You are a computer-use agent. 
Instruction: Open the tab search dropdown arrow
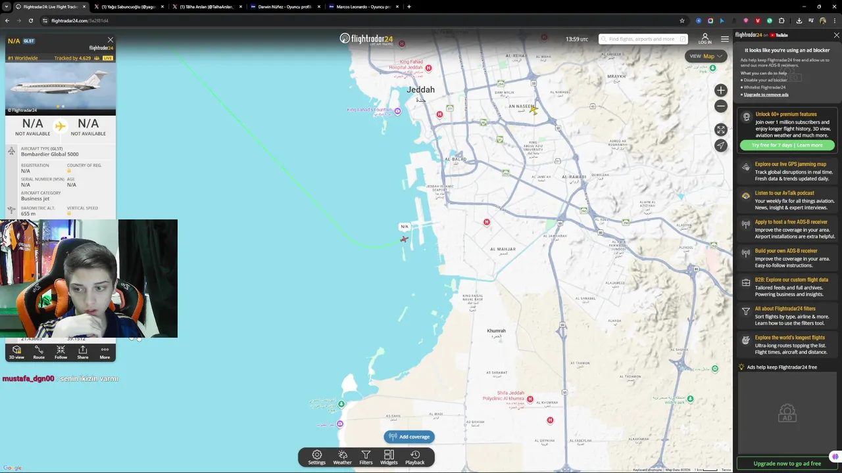click(x=6, y=7)
